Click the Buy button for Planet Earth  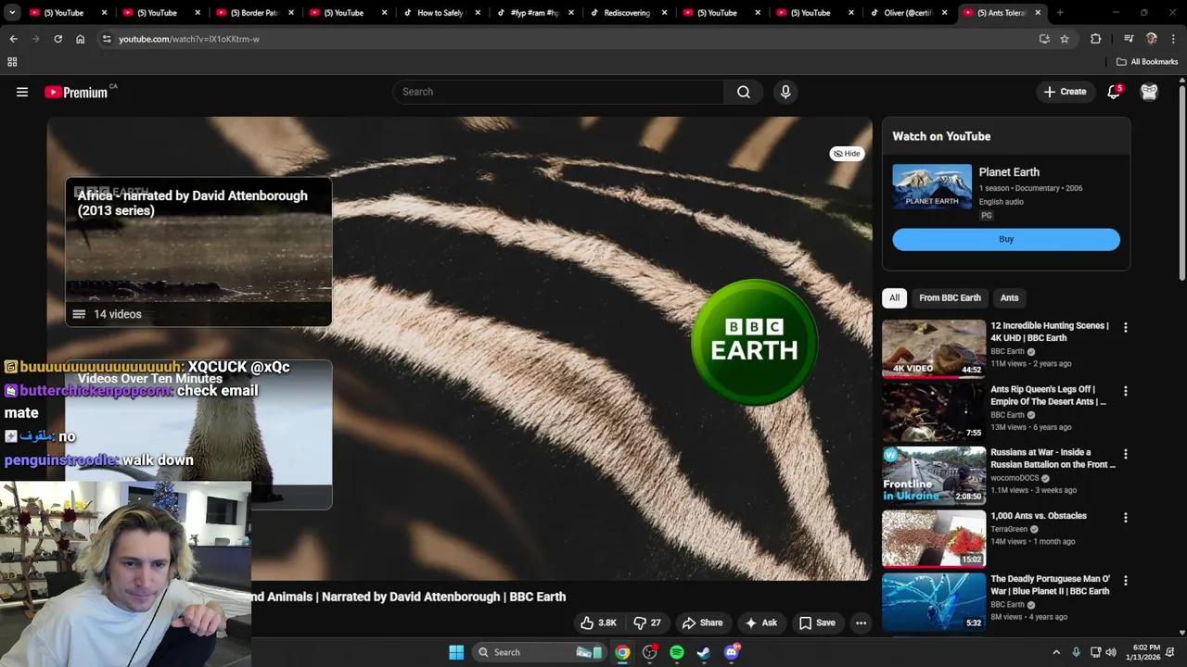(1006, 239)
